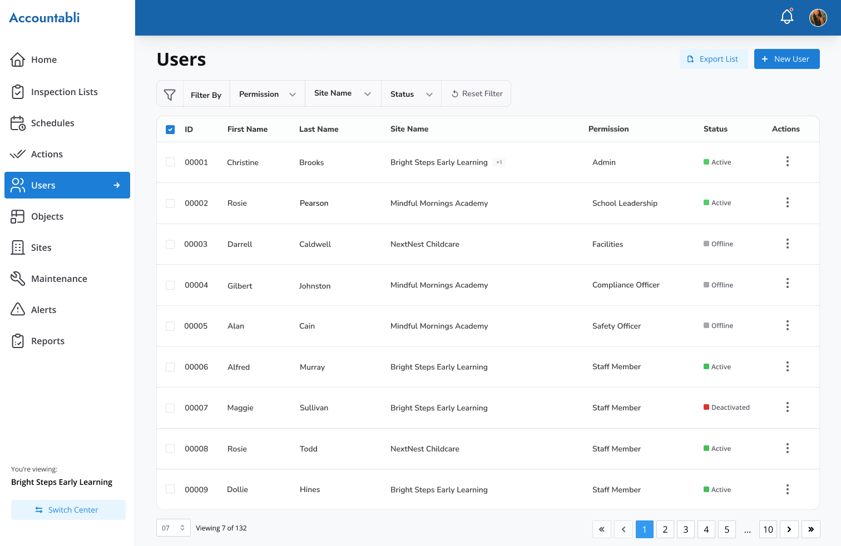This screenshot has width=841, height=546.
Task: Click the Export List button
Action: (x=714, y=59)
